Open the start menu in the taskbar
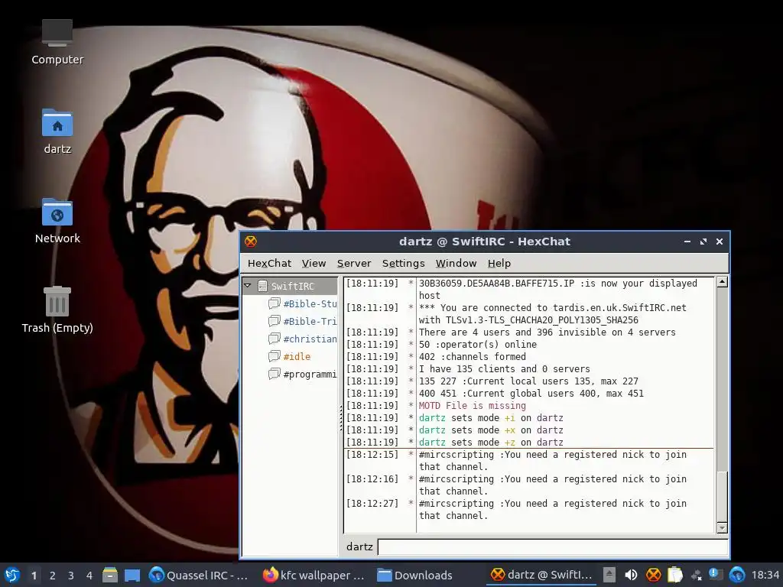The height and width of the screenshot is (587, 783). (x=11, y=575)
